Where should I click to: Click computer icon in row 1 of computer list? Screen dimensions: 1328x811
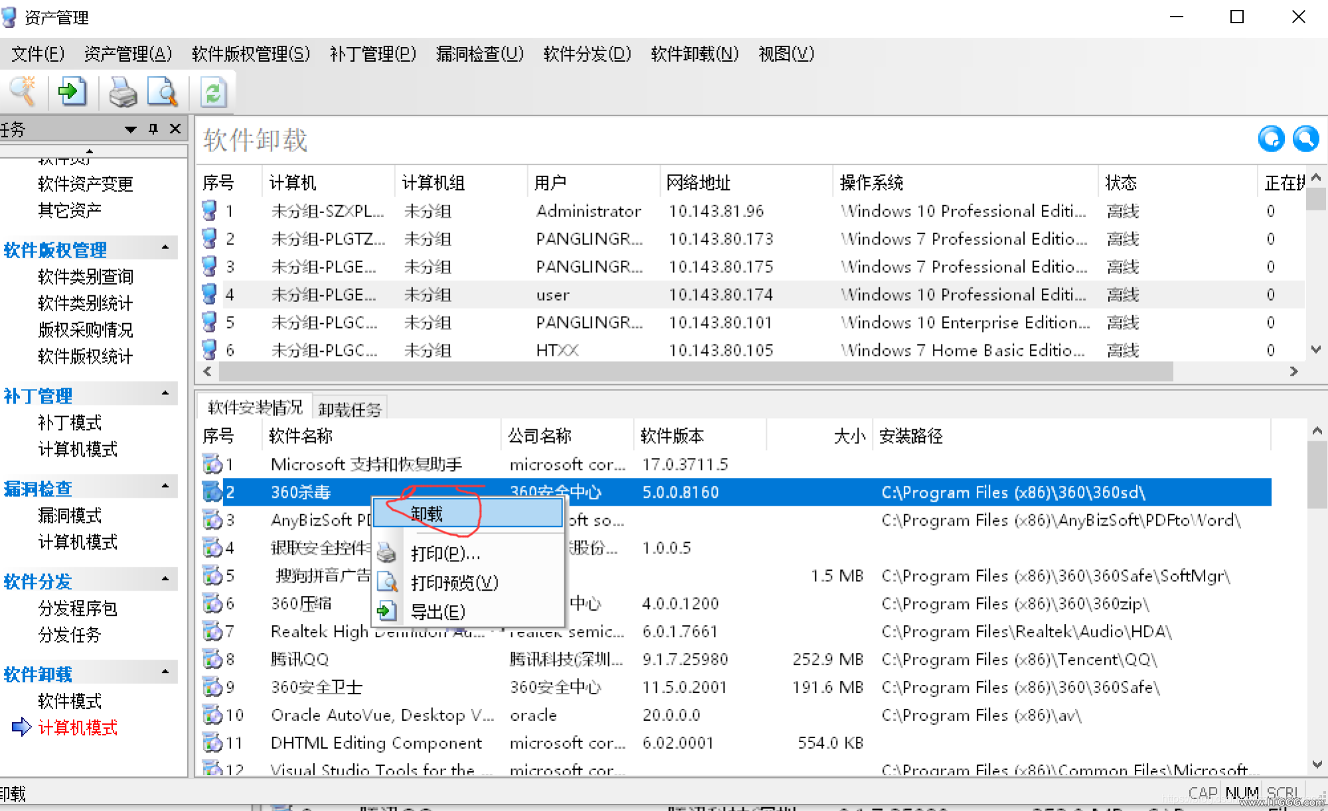click(210, 211)
